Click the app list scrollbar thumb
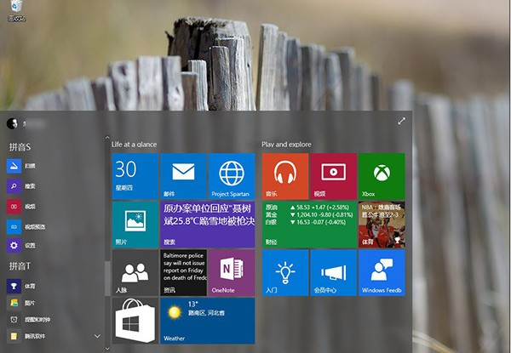The image size is (511, 353). pyautogui.click(x=107, y=278)
